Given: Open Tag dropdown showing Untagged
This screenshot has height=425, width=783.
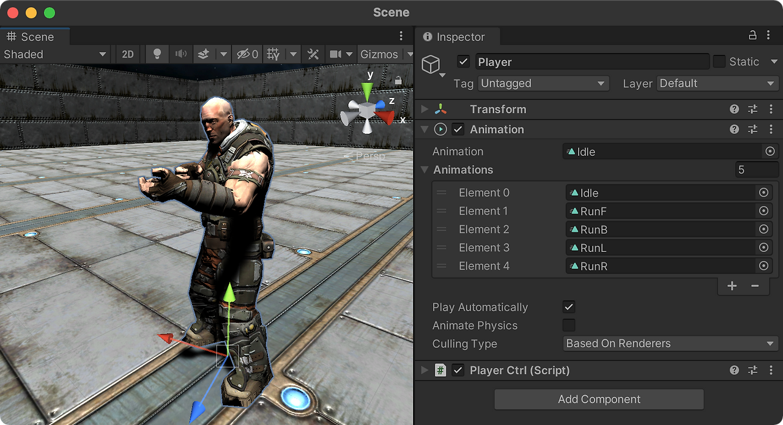Looking at the screenshot, I should tap(543, 84).
